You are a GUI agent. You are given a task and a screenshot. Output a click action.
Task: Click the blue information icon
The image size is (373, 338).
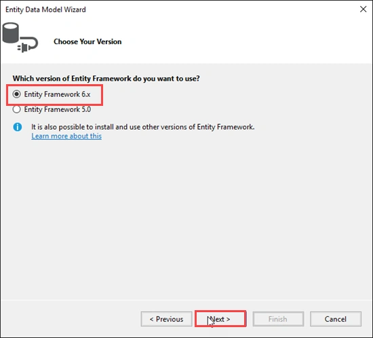point(18,127)
